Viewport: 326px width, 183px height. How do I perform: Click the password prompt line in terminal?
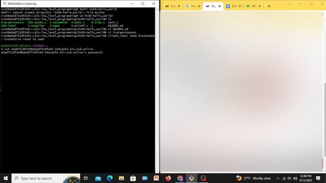(x=52, y=52)
